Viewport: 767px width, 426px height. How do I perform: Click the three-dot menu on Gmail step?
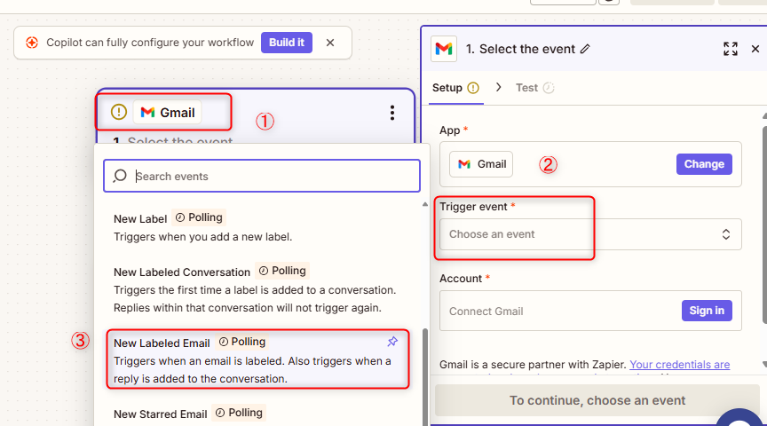[x=391, y=113]
